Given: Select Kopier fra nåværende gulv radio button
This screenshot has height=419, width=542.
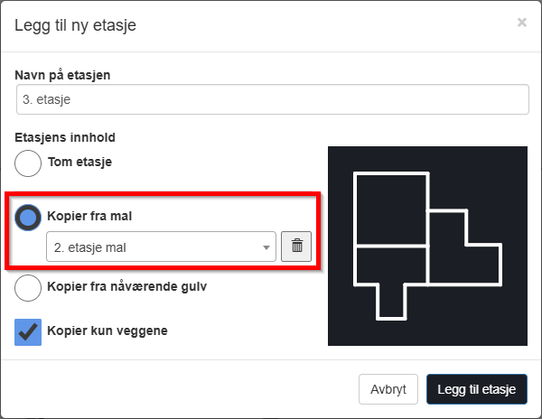Looking at the screenshot, I should pos(29,287).
